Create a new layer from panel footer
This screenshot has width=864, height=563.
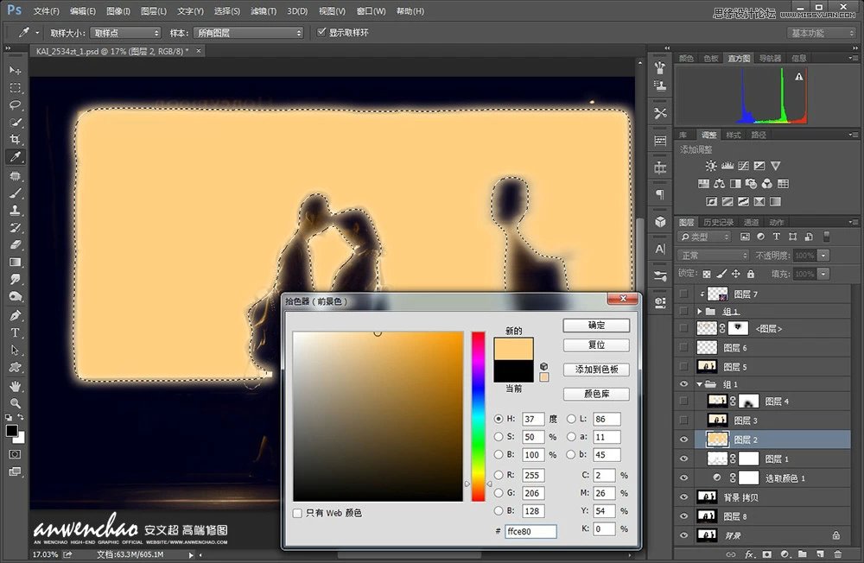coord(820,554)
